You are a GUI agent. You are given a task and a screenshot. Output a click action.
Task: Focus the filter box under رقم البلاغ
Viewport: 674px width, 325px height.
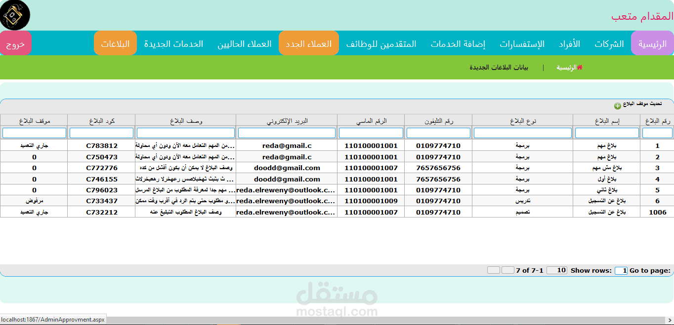pos(657,133)
